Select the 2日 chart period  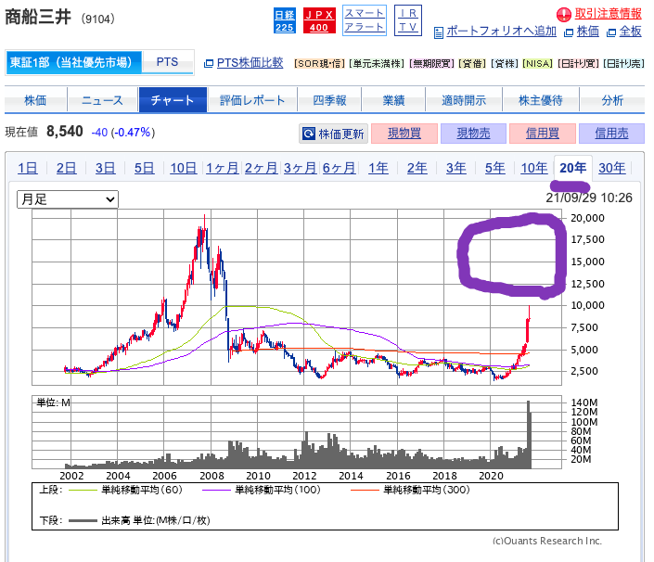point(66,169)
